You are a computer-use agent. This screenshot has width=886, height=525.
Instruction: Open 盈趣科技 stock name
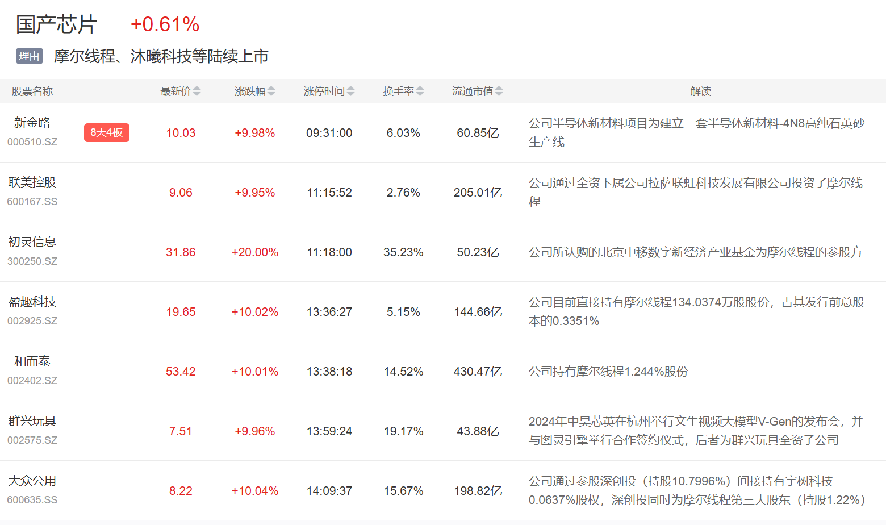click(32, 302)
